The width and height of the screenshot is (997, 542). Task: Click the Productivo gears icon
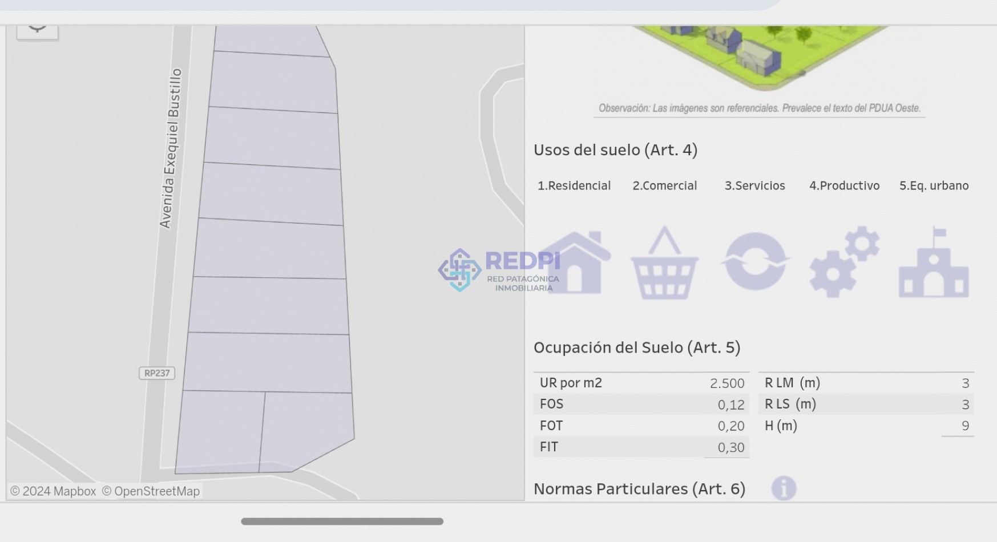[x=844, y=262]
